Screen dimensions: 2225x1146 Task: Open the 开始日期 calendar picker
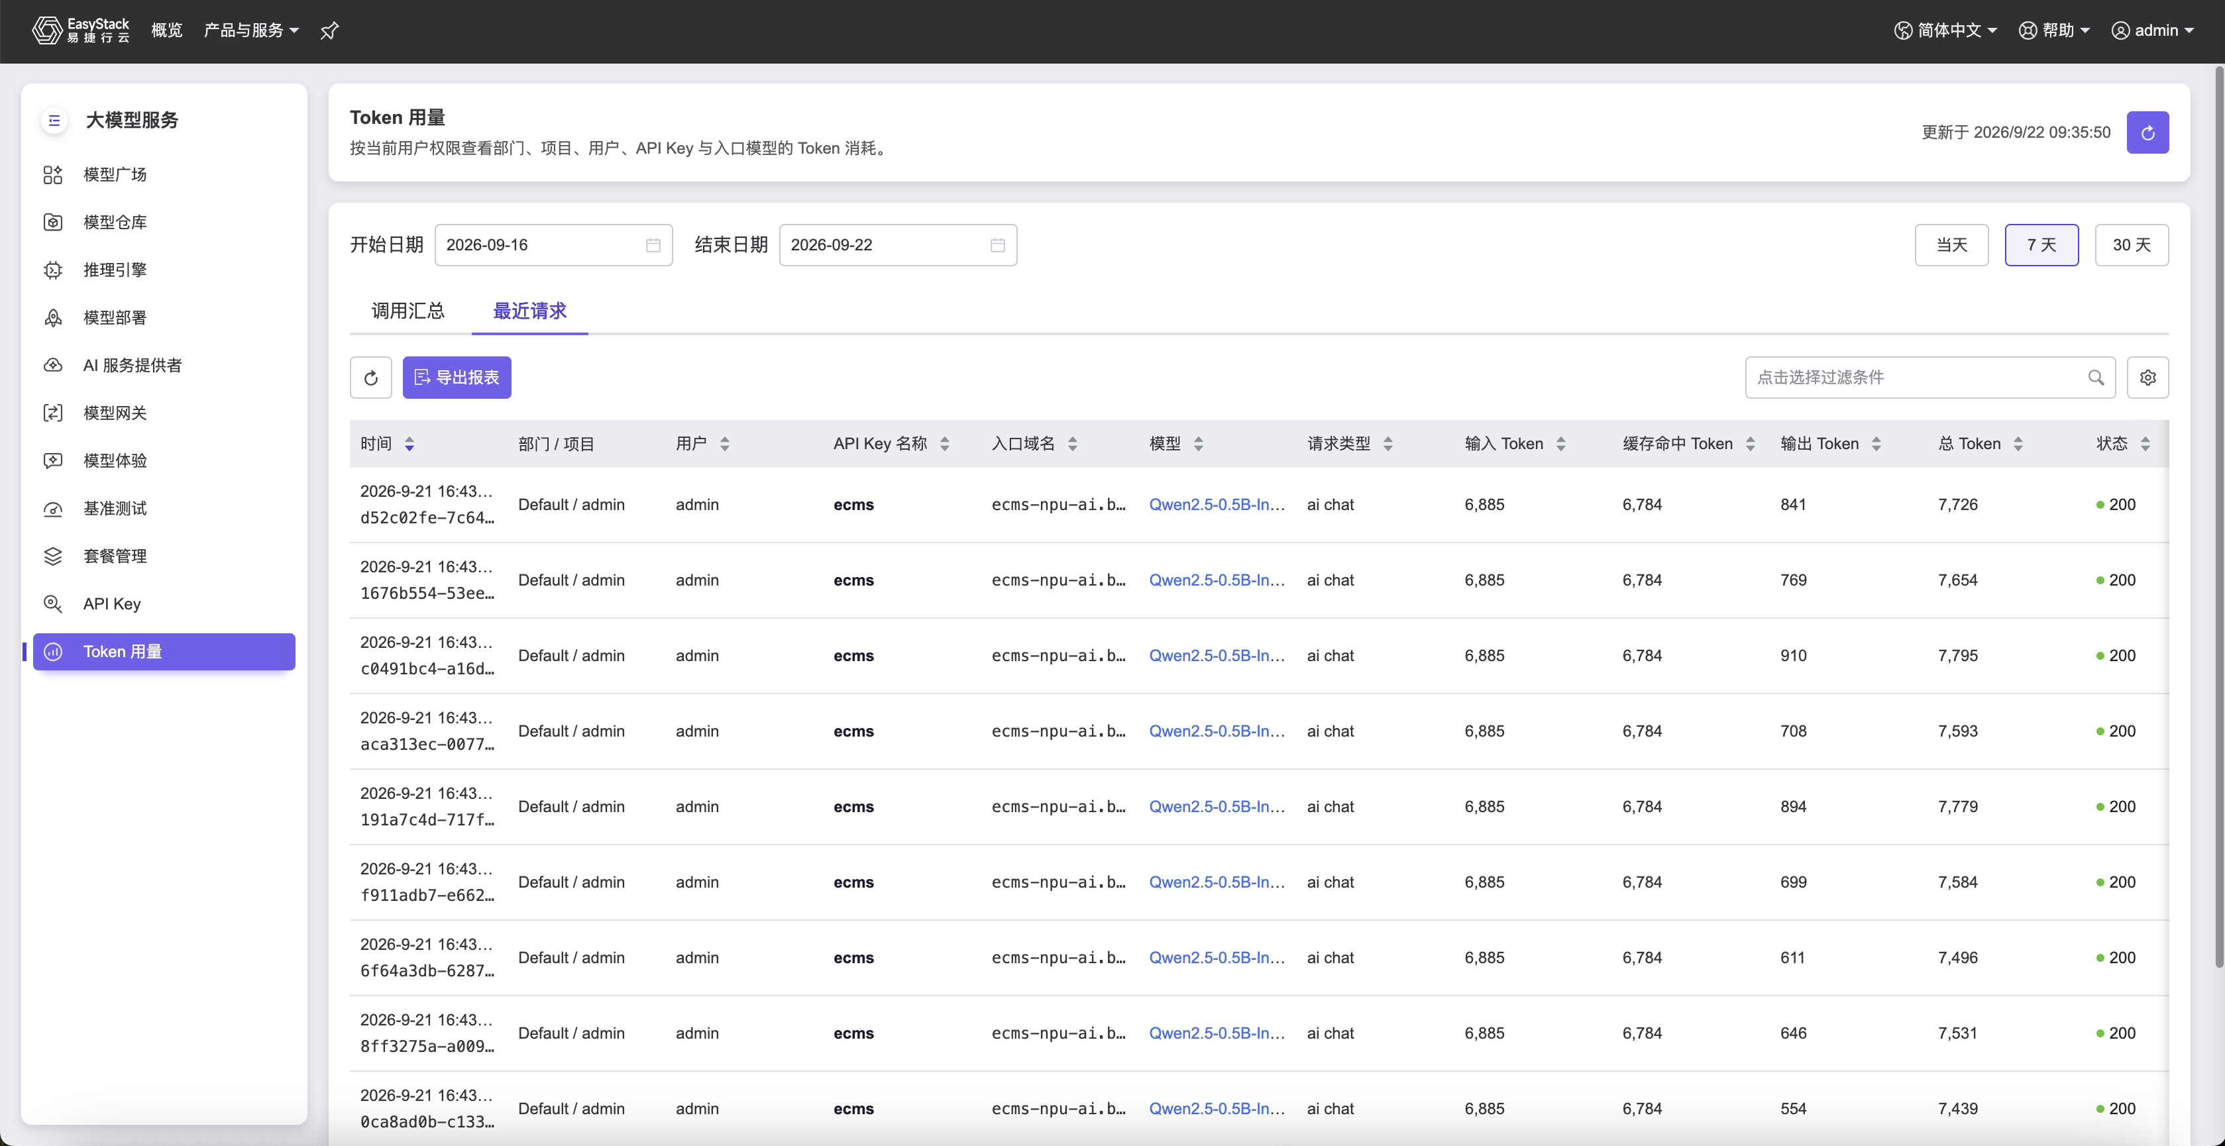pyautogui.click(x=653, y=245)
